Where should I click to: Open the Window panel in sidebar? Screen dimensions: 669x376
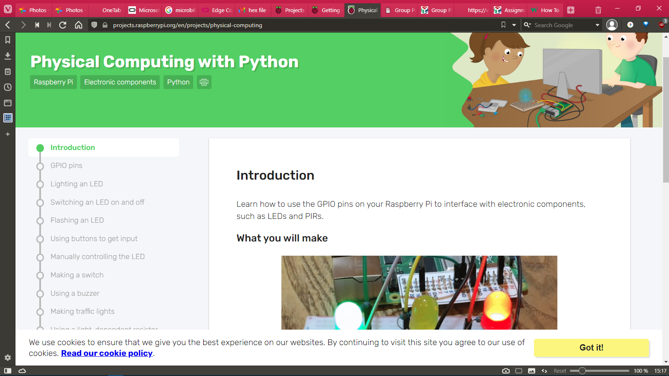pyautogui.click(x=8, y=103)
